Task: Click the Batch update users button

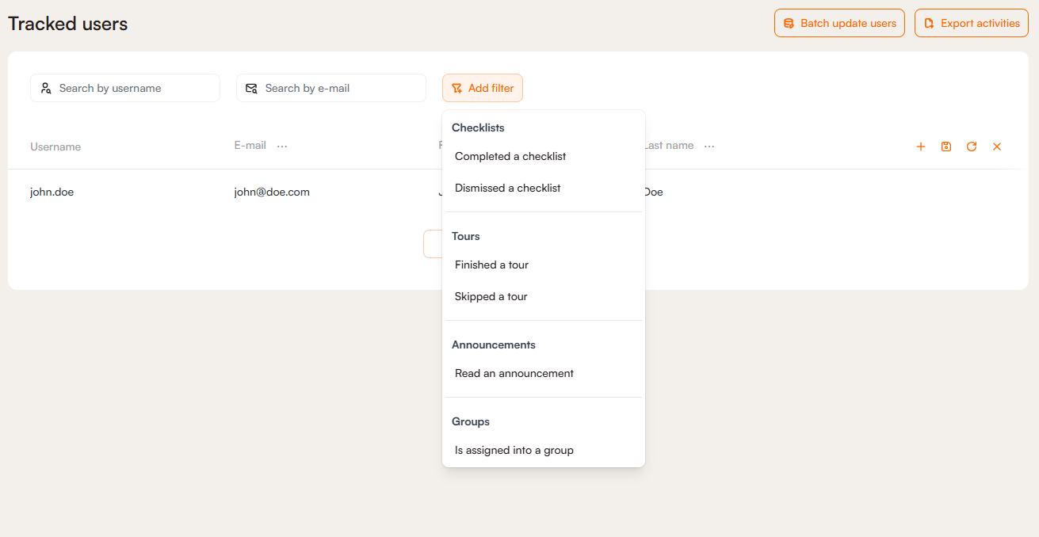Action: pyautogui.click(x=839, y=23)
